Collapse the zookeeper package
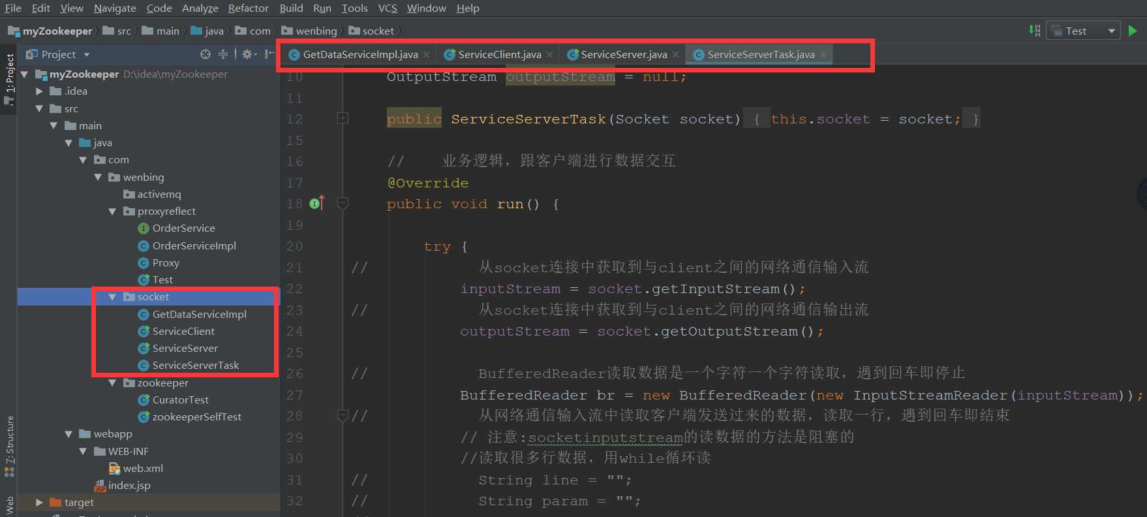 pyautogui.click(x=112, y=383)
